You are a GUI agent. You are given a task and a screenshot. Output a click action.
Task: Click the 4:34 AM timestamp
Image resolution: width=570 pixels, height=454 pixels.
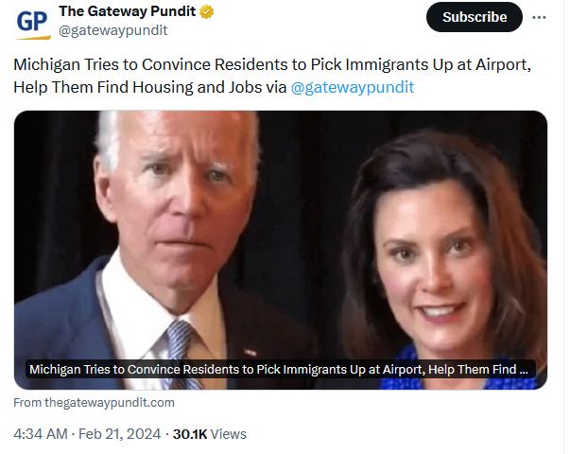click(x=41, y=434)
